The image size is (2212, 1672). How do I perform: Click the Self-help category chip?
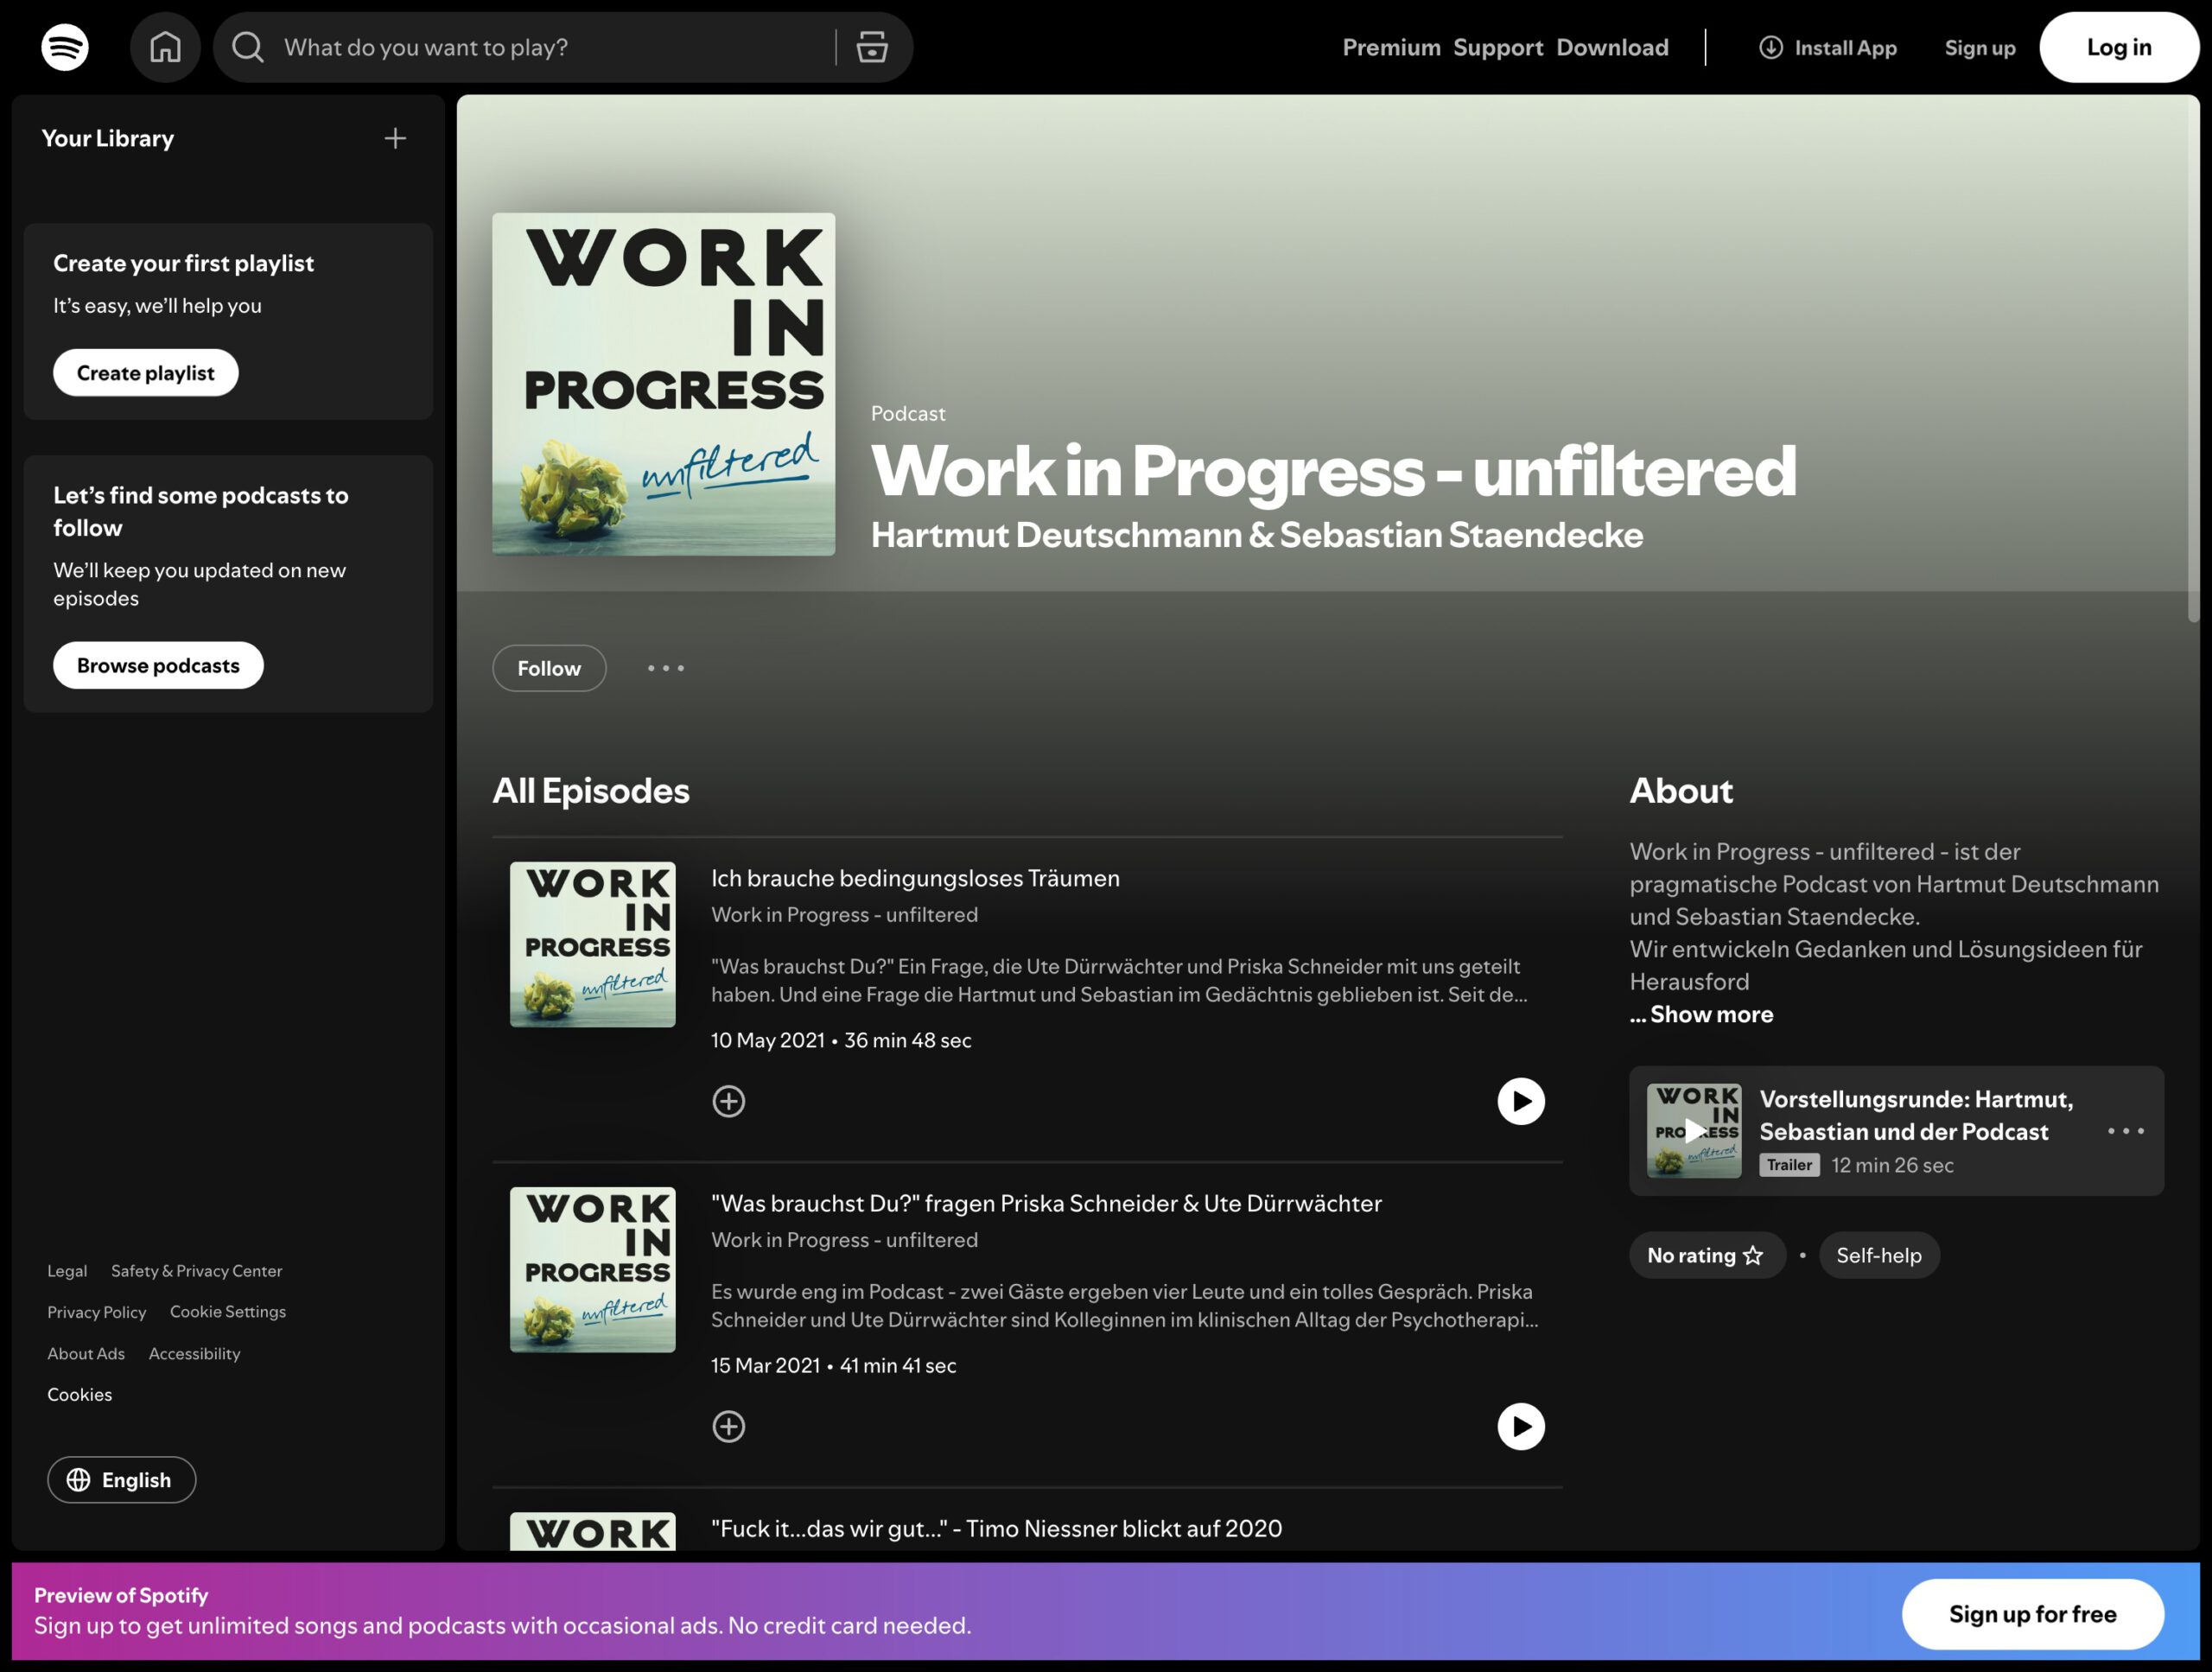pos(1879,1255)
